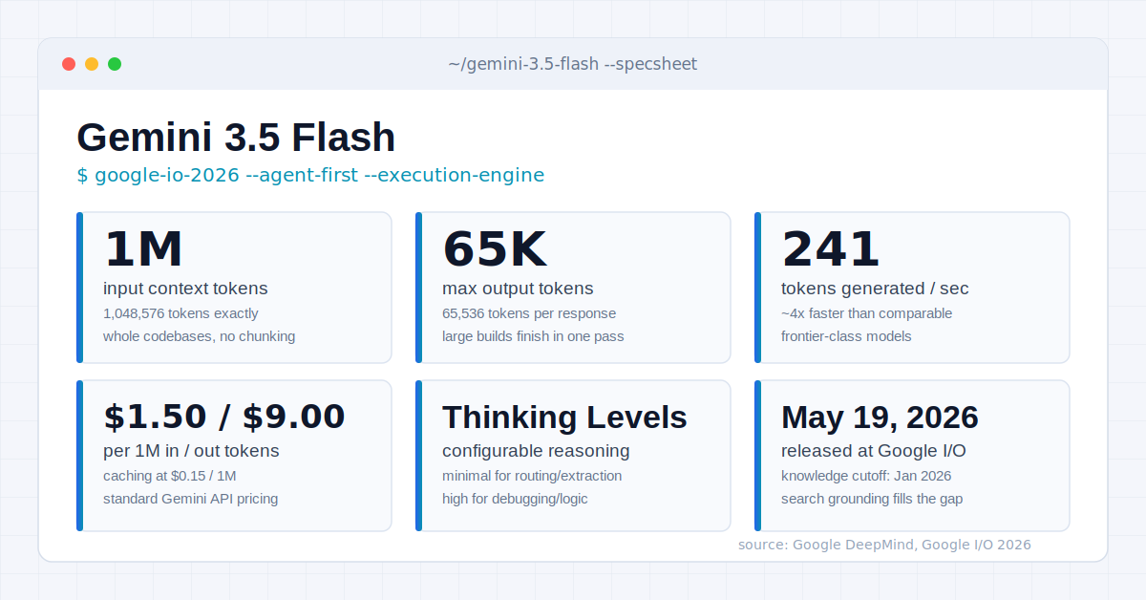Click the 'released at Google I/O' label
The width and height of the screenshot is (1146, 600).
point(875,451)
